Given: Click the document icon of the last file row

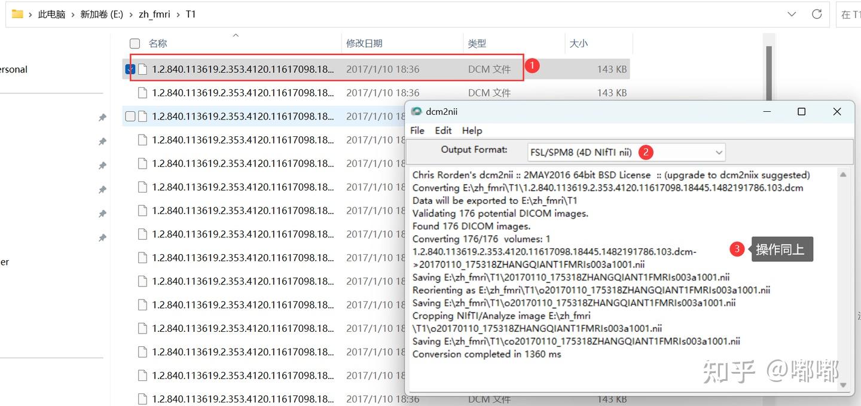Looking at the screenshot, I should pyautogui.click(x=142, y=398).
